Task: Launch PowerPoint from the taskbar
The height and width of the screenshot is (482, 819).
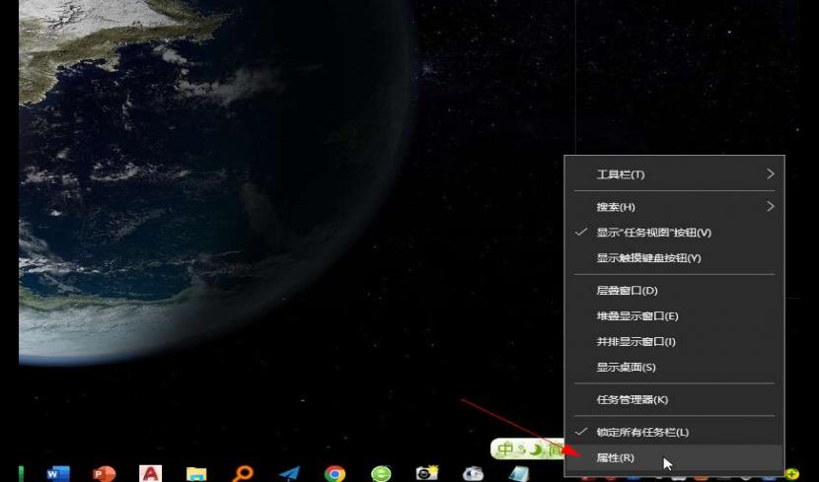Action: [104, 473]
